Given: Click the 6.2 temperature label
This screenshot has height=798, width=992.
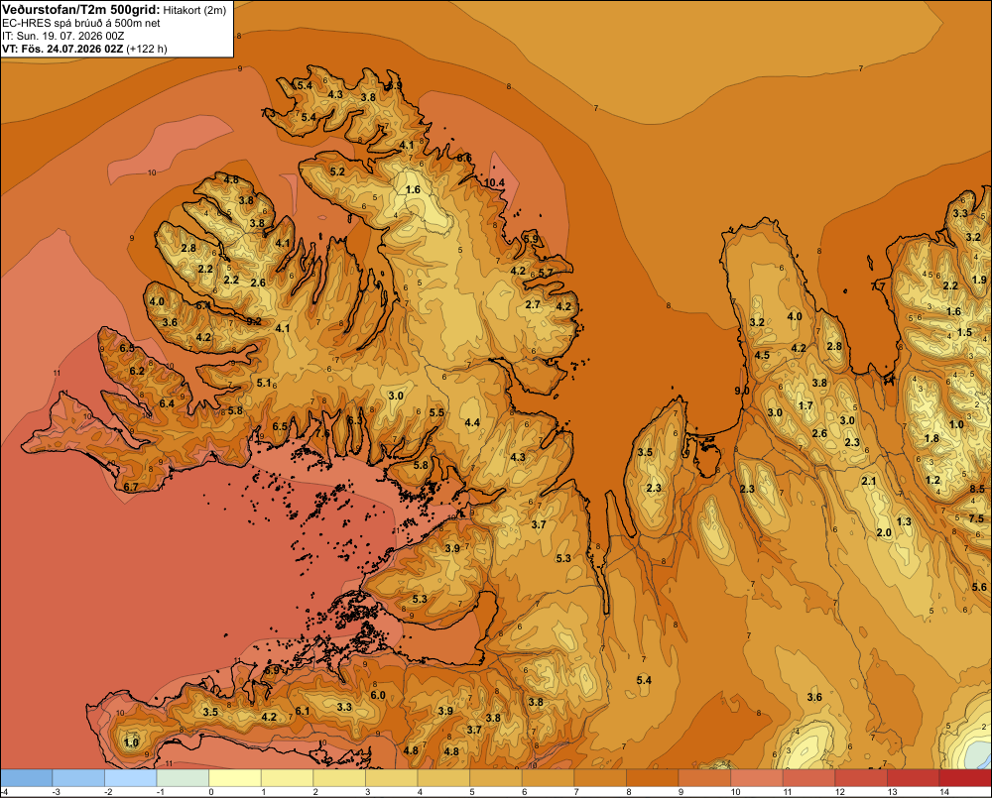Looking at the screenshot, I should coord(137,371).
